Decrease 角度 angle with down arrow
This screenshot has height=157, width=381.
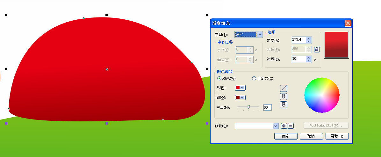coord(308,42)
